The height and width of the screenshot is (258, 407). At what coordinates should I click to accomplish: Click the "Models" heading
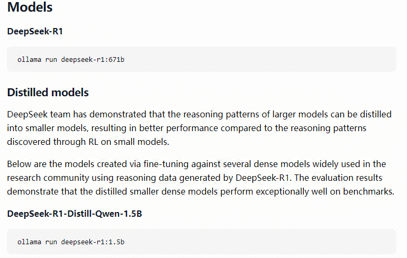[30, 7]
